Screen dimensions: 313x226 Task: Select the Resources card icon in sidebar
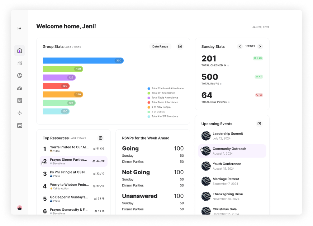click(19, 100)
